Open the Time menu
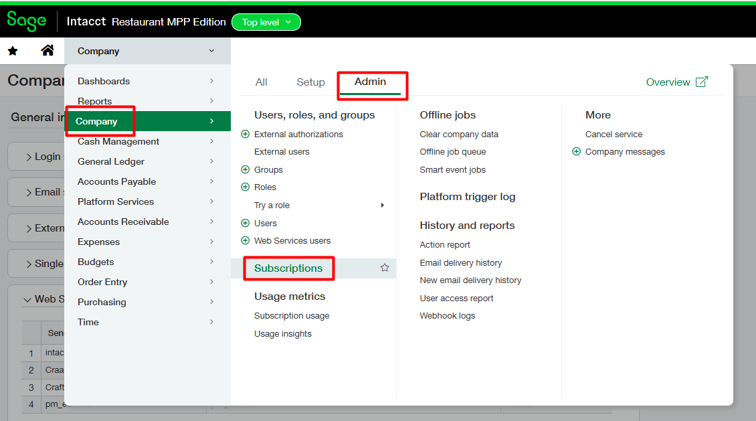Image resolution: width=756 pixels, height=421 pixels. point(148,322)
